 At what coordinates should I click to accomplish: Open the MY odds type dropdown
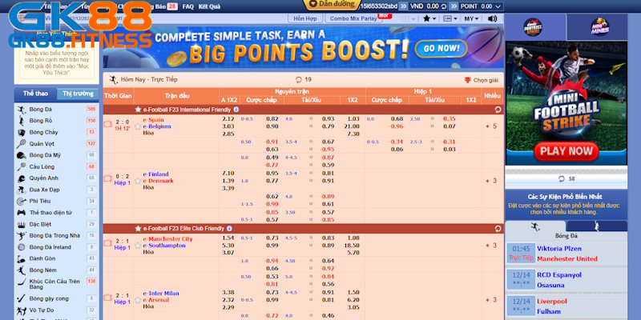pyautogui.click(x=471, y=18)
